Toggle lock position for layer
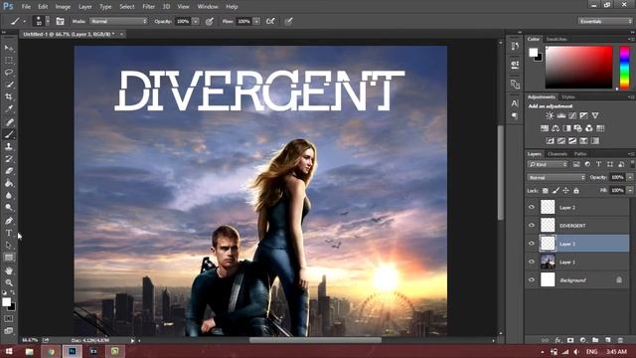The image size is (636, 358). (565, 190)
